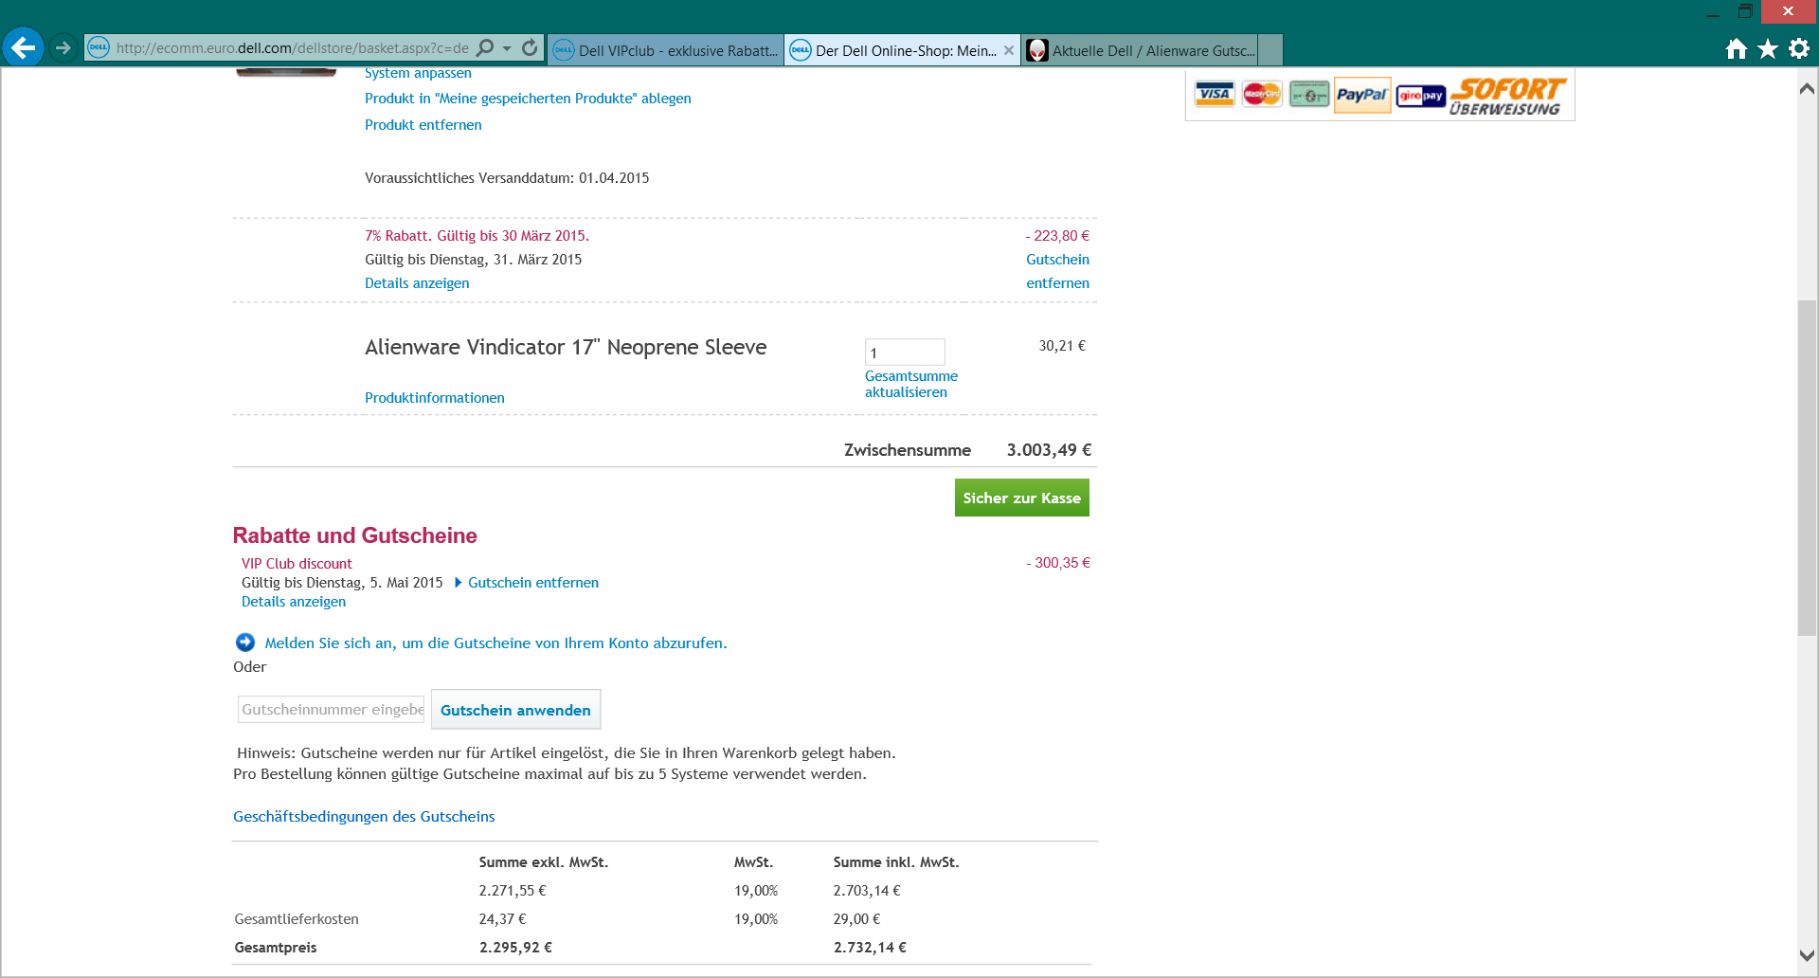Screen dimensions: 1819x978
Task: Go back with the browser back arrow
Action: (23, 46)
